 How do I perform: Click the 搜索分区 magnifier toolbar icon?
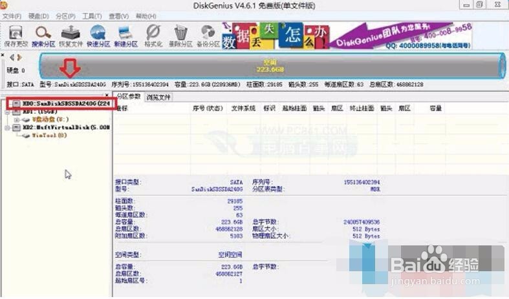point(43,33)
